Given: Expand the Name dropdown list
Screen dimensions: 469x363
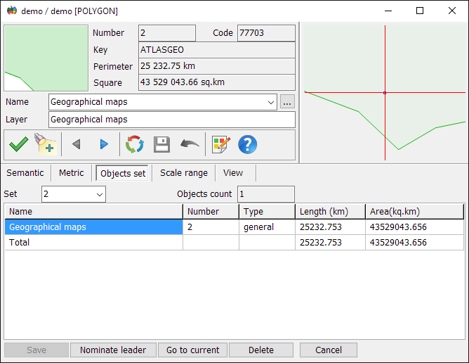Looking at the screenshot, I should pyautogui.click(x=272, y=102).
